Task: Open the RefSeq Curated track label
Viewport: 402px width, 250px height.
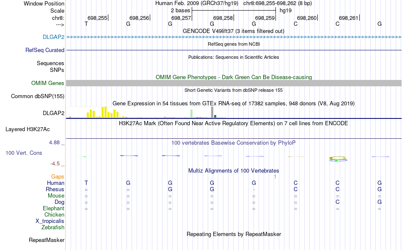Action: (44, 50)
